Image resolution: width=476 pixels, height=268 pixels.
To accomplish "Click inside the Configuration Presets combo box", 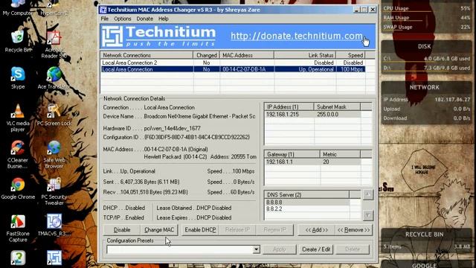I will pos(180,249).
